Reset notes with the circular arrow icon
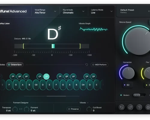Image resolution: width=150 pixels, height=120 pixels. point(87,65)
